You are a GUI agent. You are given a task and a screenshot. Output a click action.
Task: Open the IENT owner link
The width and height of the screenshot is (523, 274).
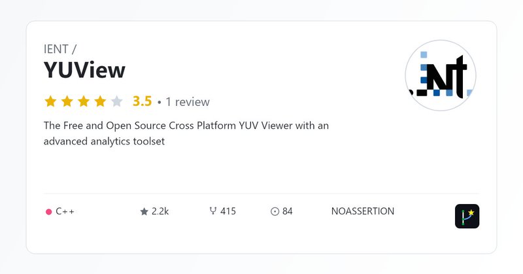point(57,48)
